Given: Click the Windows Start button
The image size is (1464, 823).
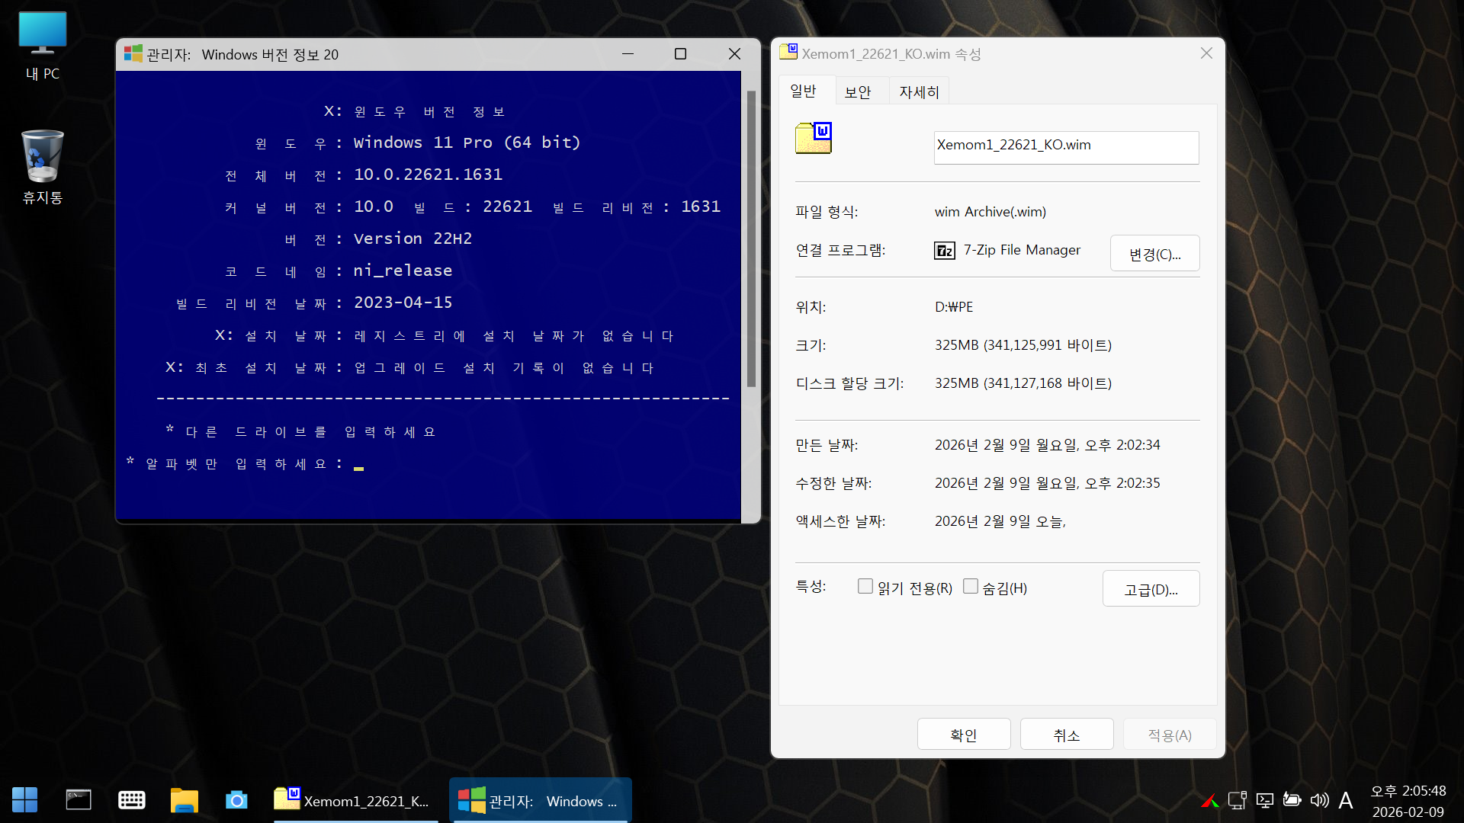Looking at the screenshot, I should click(x=24, y=800).
